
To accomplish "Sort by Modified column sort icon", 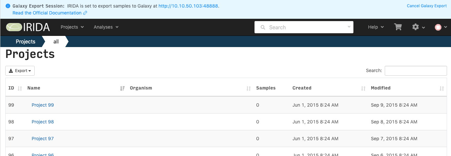I will (x=442, y=88).
